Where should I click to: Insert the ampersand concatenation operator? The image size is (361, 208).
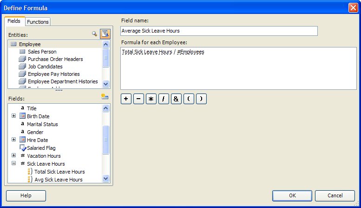(176, 99)
